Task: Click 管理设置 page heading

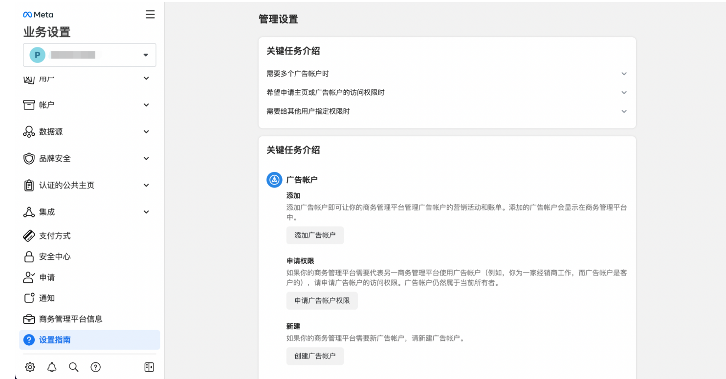Action: point(278,20)
